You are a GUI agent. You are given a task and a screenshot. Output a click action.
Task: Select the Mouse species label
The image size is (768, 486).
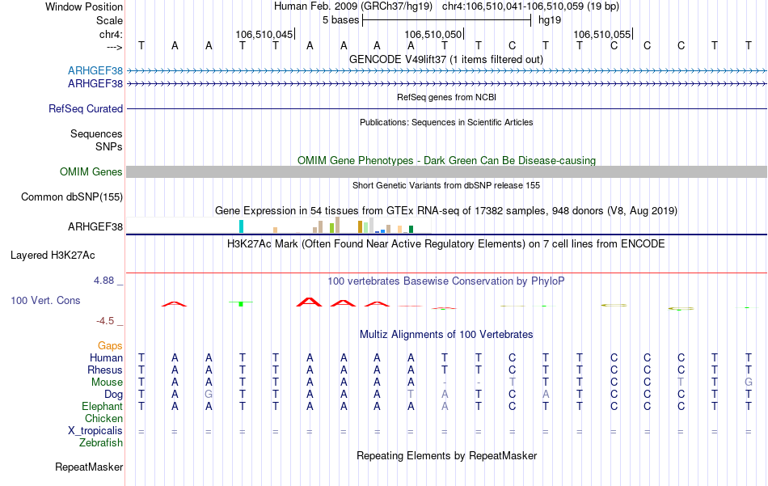(x=107, y=382)
